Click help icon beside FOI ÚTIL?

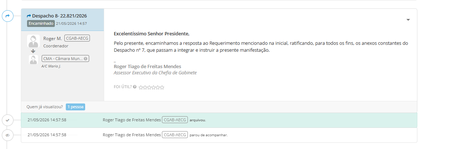click(x=135, y=87)
